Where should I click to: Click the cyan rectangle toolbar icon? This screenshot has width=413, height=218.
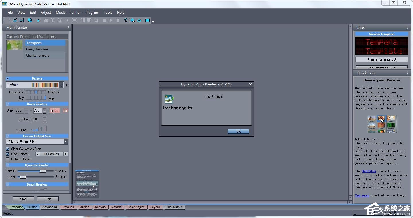[147, 20]
